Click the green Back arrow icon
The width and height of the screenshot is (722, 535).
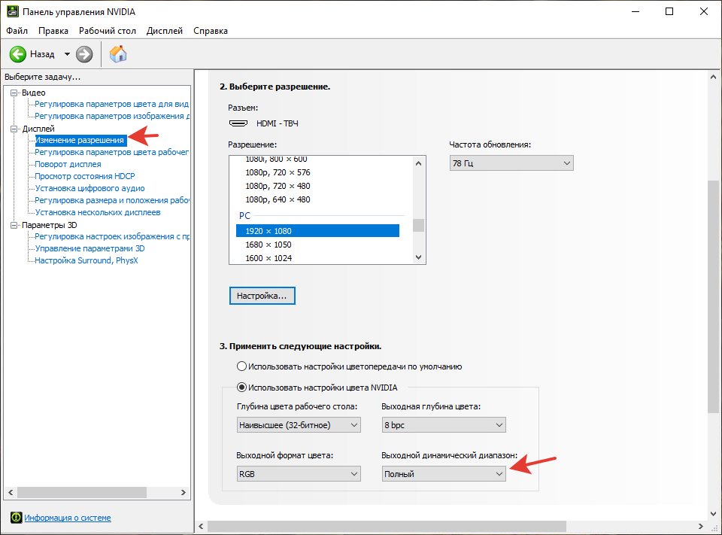[x=18, y=54]
